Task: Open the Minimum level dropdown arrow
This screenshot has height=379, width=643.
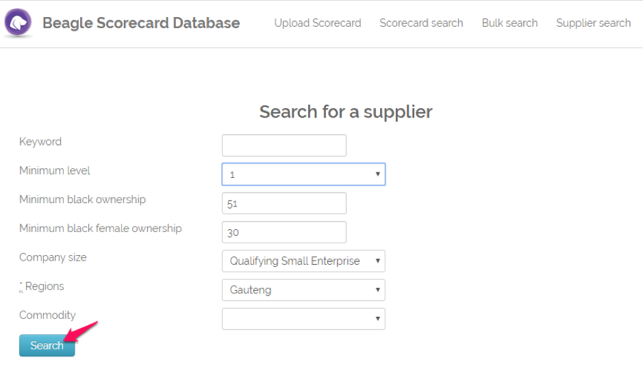Action: click(378, 174)
